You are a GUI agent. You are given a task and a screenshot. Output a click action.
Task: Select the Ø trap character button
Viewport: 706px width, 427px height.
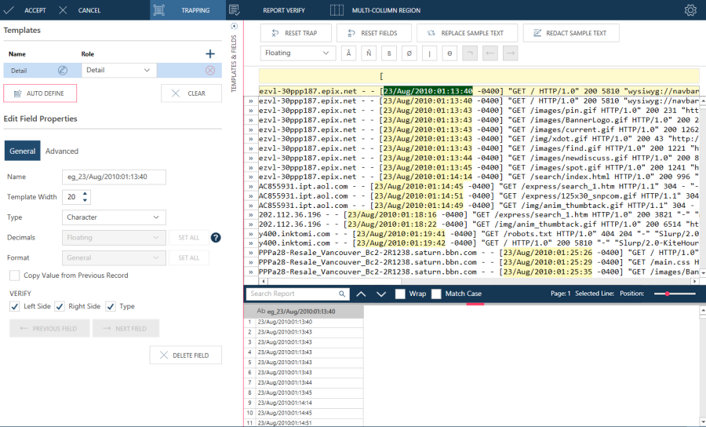(x=408, y=53)
